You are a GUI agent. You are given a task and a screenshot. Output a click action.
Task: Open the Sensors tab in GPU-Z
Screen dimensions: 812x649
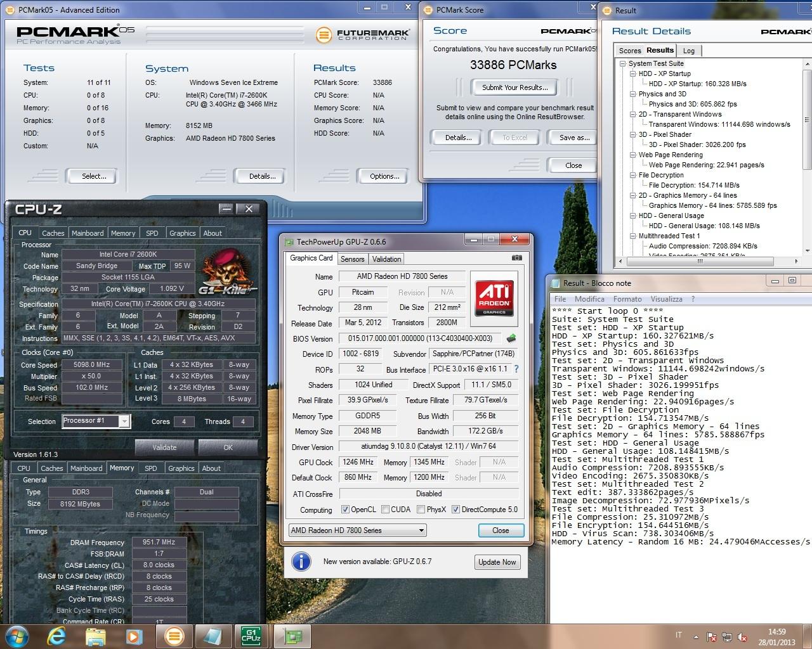[x=352, y=259]
